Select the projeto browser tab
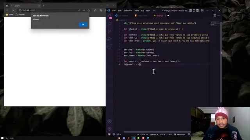The height and width of the screenshot is (140, 250). [x=25, y=6]
